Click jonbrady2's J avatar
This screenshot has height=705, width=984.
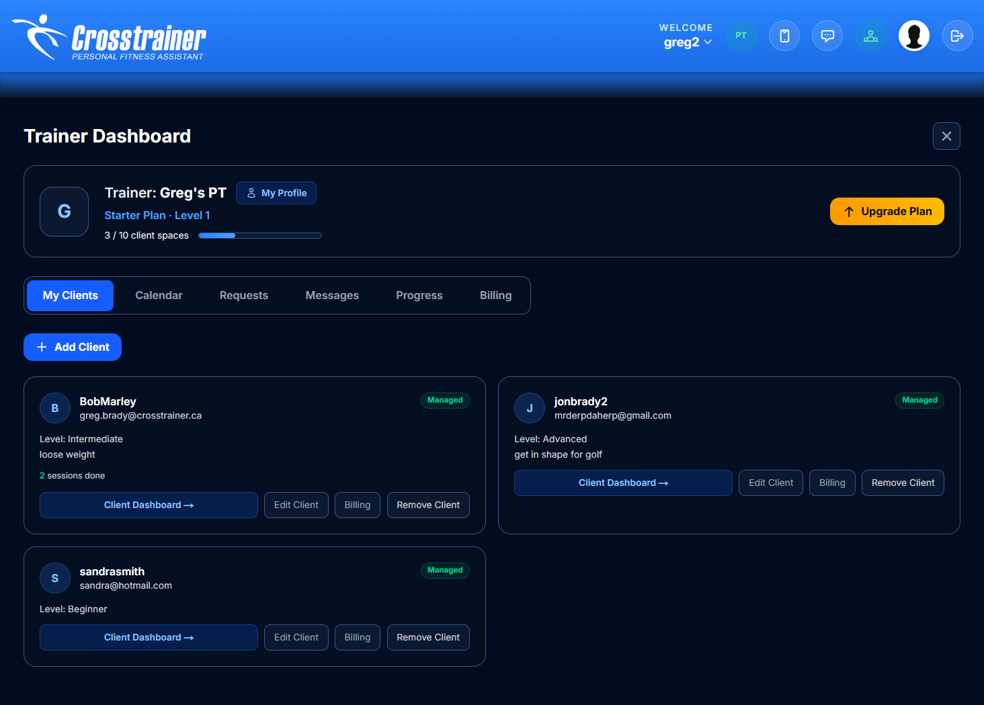coord(530,408)
